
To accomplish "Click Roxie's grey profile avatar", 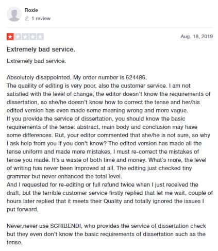I will click(14, 14).
